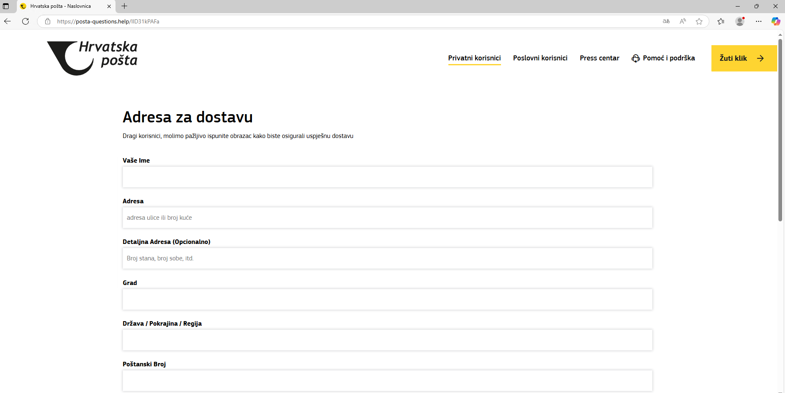Viewport: 785px width, 393px height.
Task: Click the Hrvatska pošta logo
Action: pyautogui.click(x=92, y=58)
